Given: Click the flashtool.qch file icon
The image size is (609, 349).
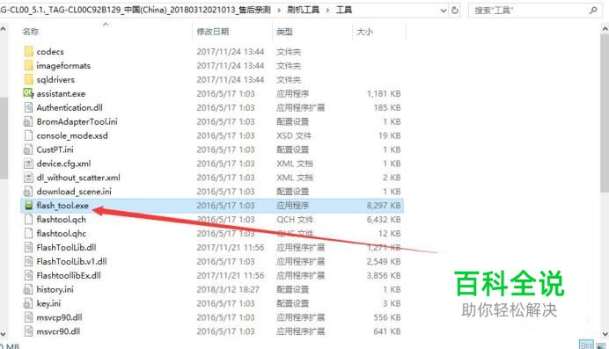Looking at the screenshot, I should coord(28,219).
